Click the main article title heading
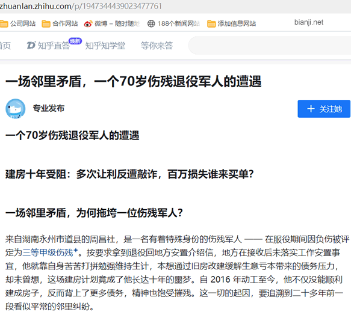351x315 pixels. pyautogui.click(x=134, y=81)
